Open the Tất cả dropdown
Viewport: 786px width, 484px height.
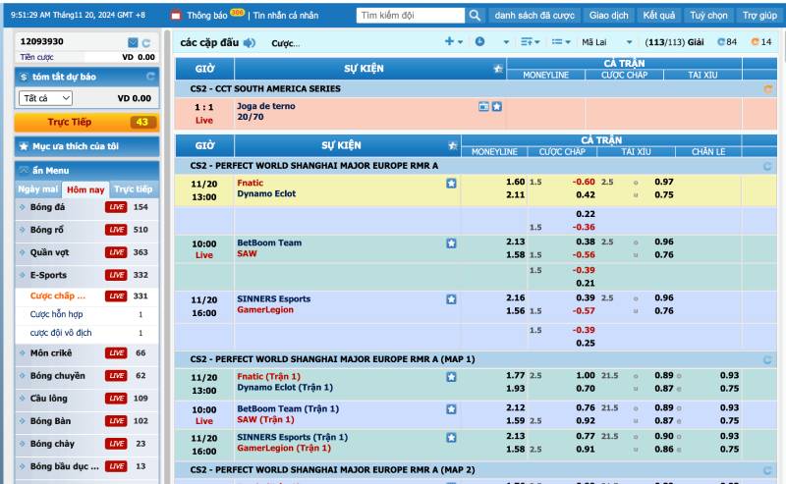point(46,98)
